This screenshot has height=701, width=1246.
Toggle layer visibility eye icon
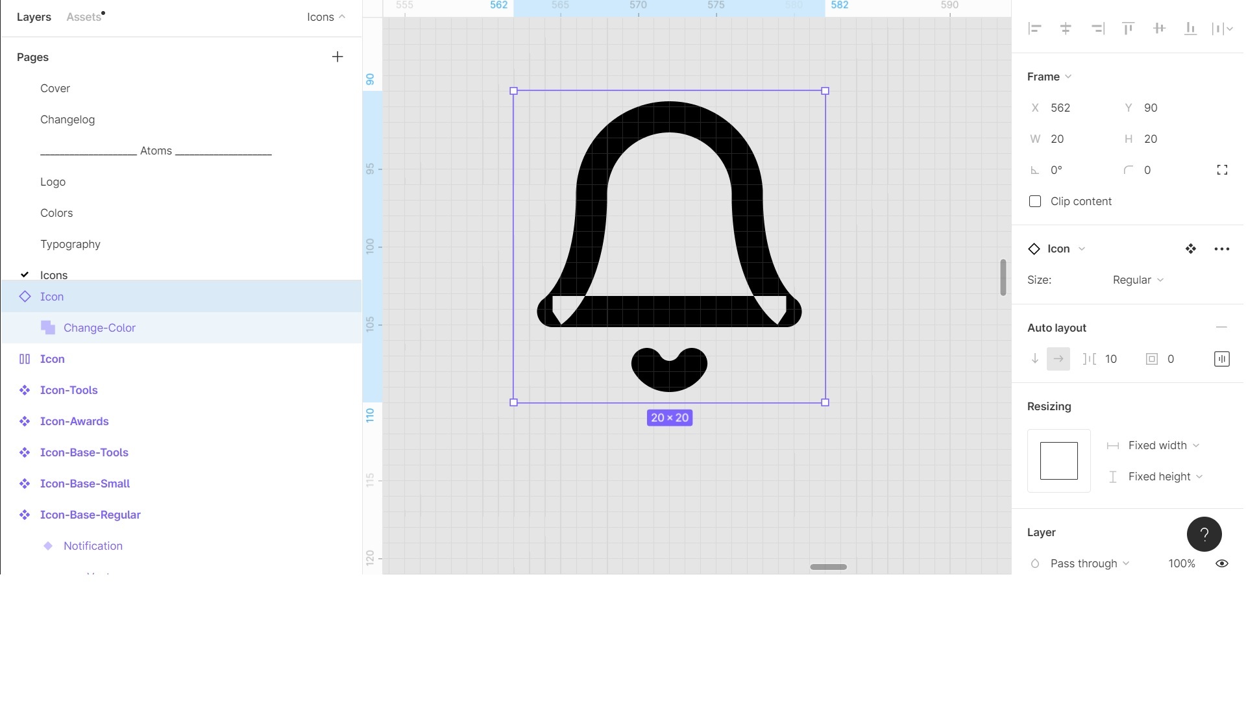(x=1221, y=563)
